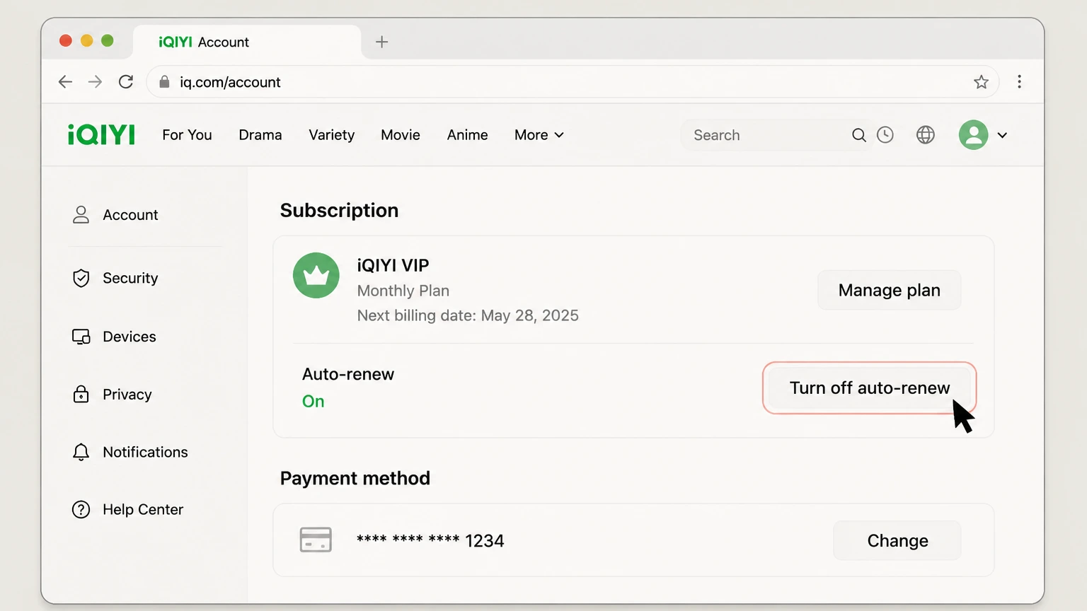The image size is (1087, 611).
Task: Click the credit card icon
Action: point(316,540)
